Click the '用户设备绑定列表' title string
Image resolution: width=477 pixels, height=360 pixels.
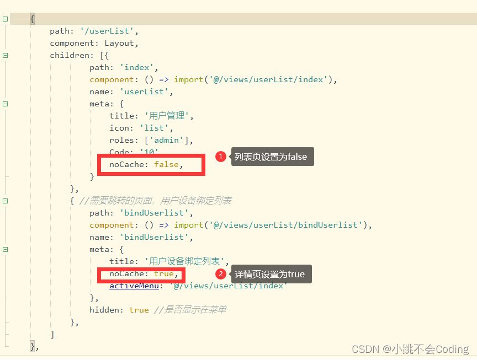(x=184, y=261)
